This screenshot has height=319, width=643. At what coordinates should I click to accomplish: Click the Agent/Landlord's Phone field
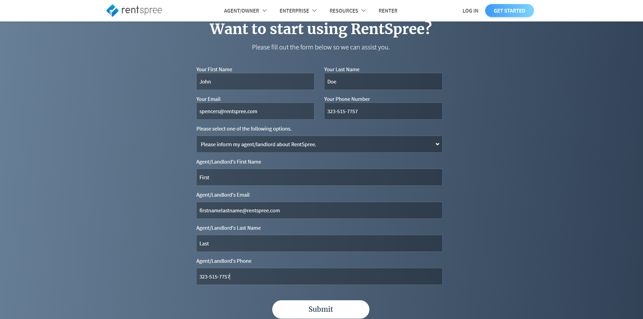coord(319,276)
